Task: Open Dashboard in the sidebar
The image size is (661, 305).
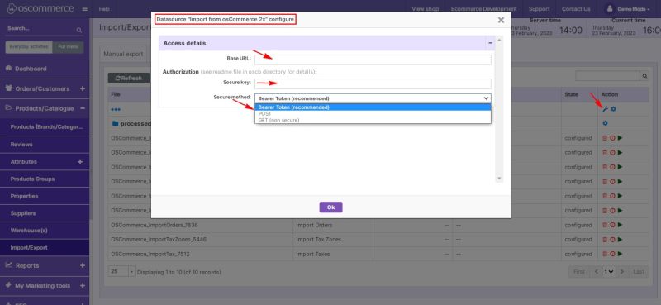Action: 31,69
